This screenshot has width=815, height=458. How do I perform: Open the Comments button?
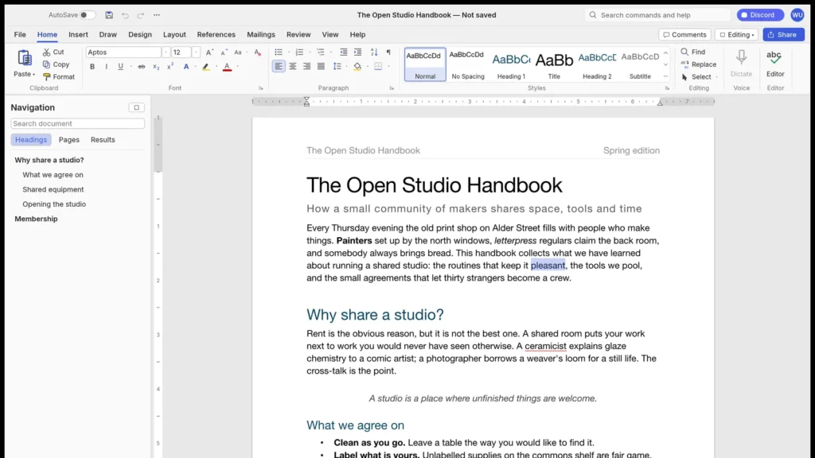point(685,35)
